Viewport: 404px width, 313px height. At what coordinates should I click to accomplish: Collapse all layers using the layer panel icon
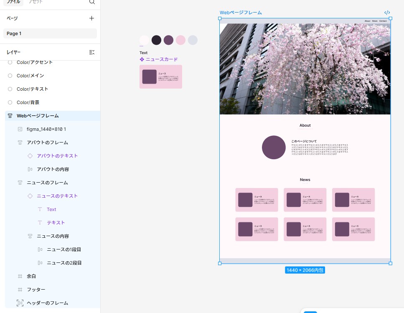92,52
